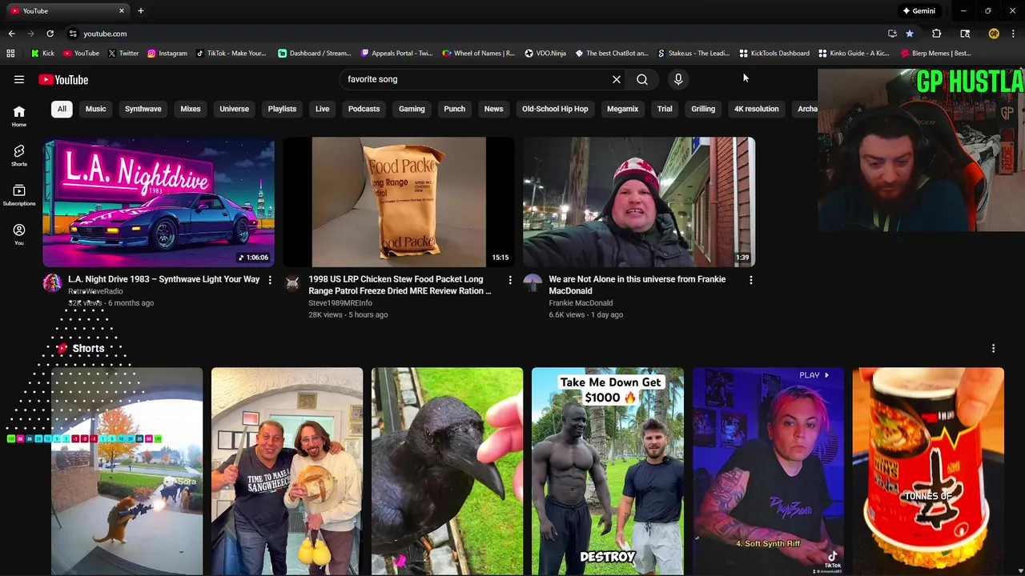Image resolution: width=1025 pixels, height=576 pixels.
Task: Open the Gemini button in title bar
Action: point(918,11)
